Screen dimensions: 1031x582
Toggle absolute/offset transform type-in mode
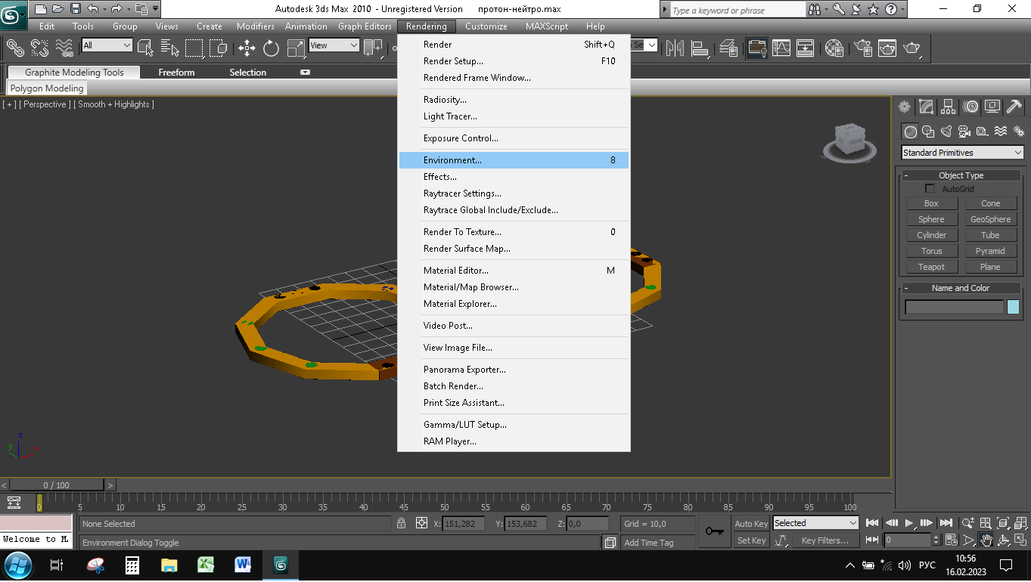[422, 523]
